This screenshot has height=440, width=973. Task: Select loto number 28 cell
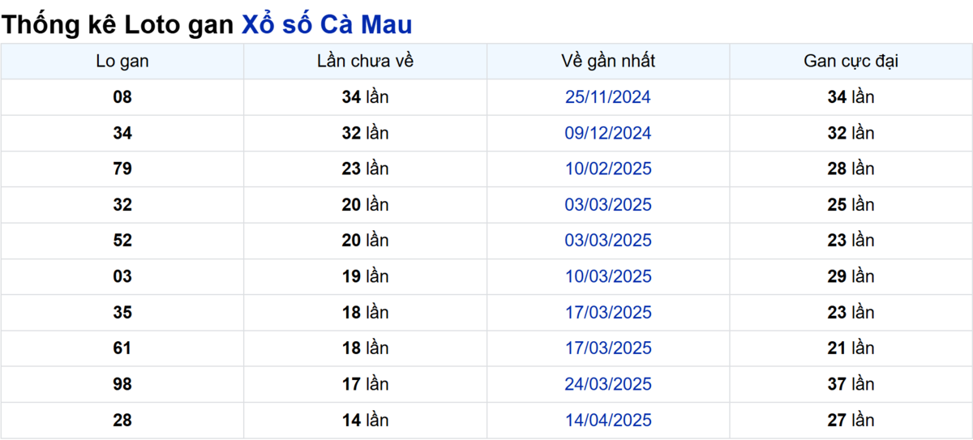coord(122,421)
